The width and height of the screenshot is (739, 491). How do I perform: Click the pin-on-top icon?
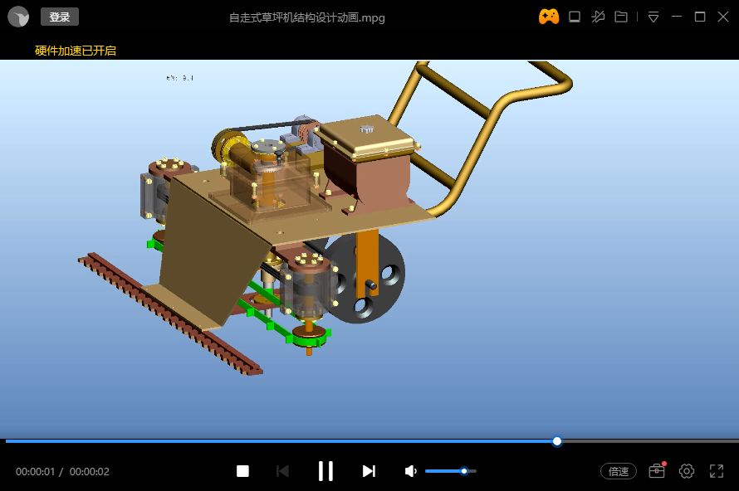(598, 17)
